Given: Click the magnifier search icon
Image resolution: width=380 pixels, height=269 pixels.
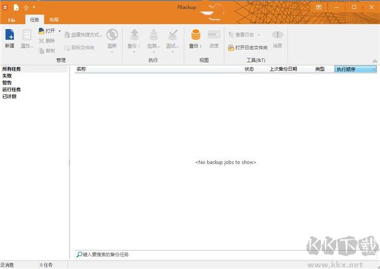Looking at the screenshot, I should pos(79,254).
